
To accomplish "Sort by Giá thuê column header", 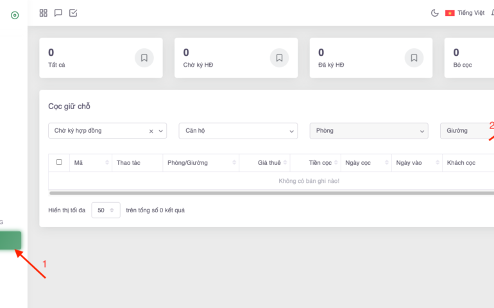I will [269, 163].
